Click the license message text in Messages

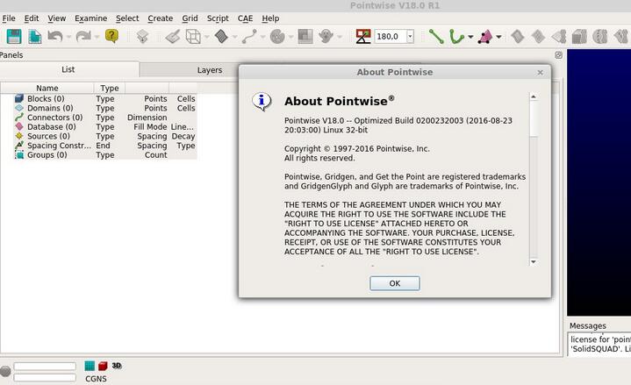coord(600,344)
